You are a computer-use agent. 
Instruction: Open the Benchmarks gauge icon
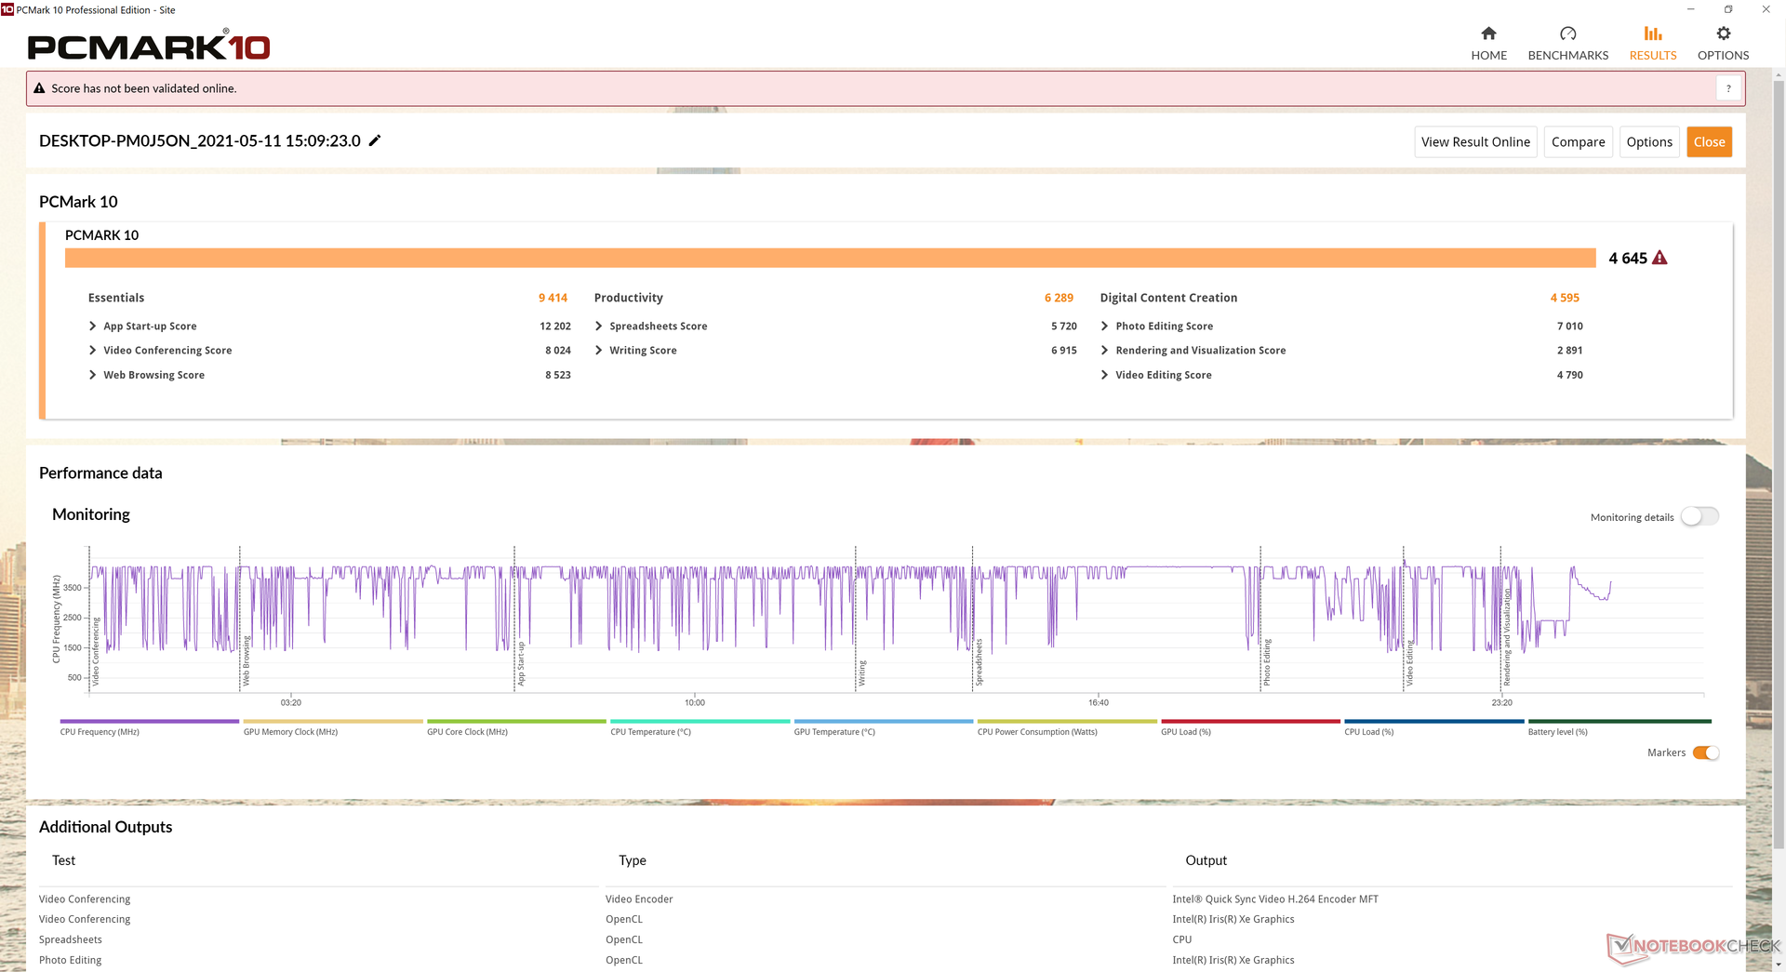coord(1567,33)
